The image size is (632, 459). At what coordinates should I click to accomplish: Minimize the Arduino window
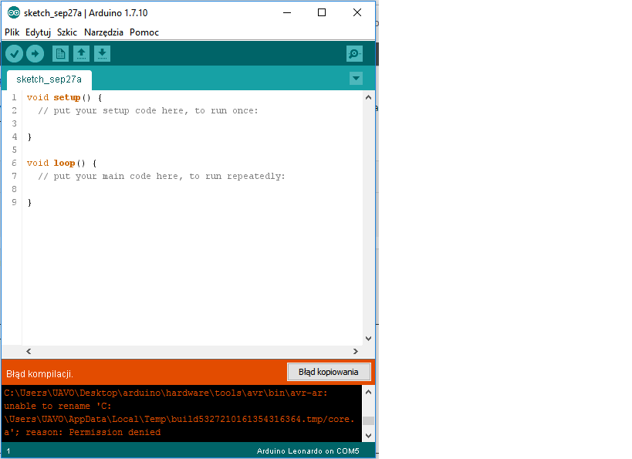(287, 13)
